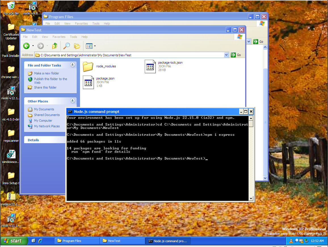Go up one folder level in NewTest

coord(55,46)
